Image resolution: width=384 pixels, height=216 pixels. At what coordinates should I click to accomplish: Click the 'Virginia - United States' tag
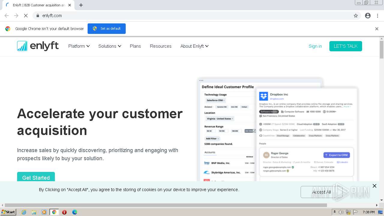tap(220, 119)
